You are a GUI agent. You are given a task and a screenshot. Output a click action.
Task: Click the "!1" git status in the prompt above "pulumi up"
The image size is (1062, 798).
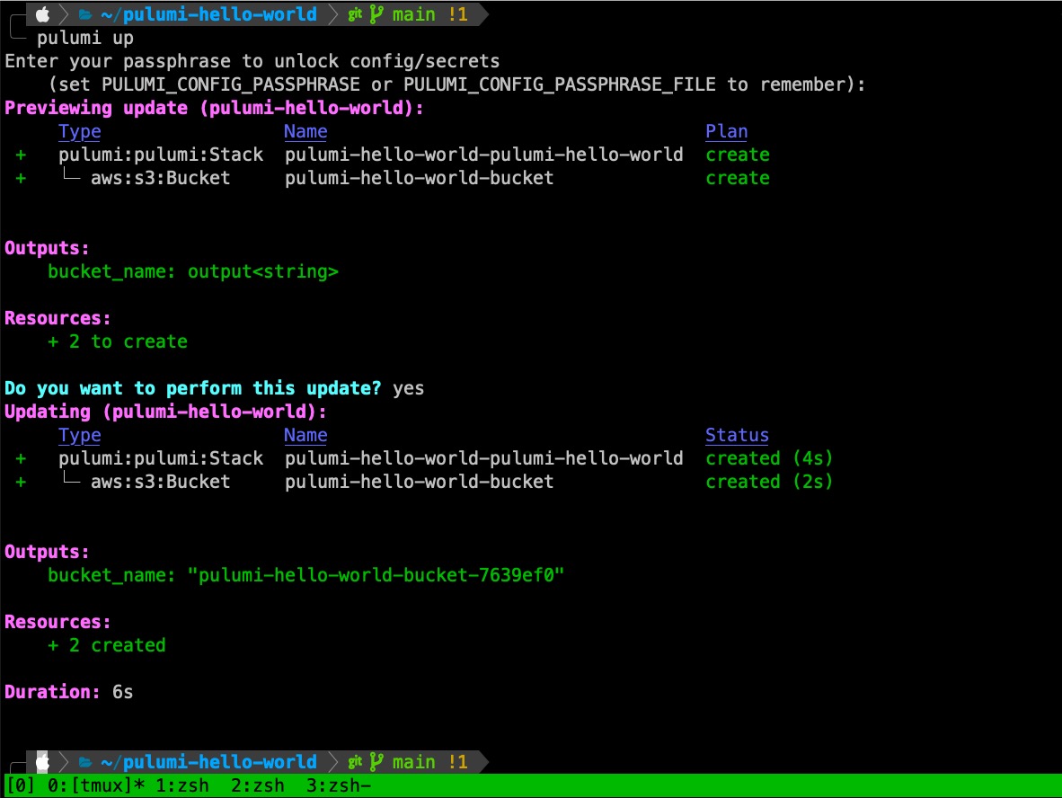[x=458, y=14]
